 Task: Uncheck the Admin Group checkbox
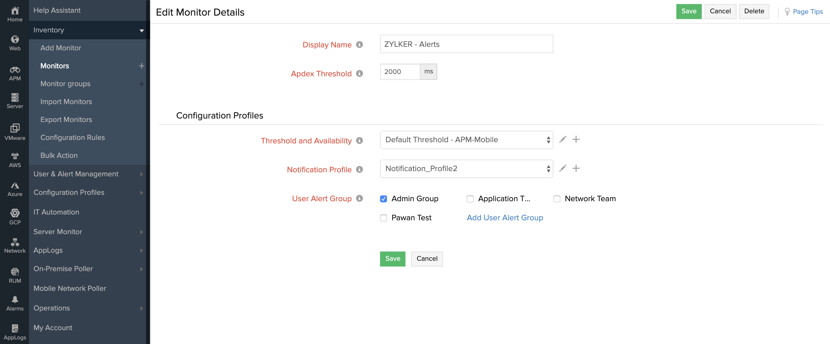coord(384,199)
